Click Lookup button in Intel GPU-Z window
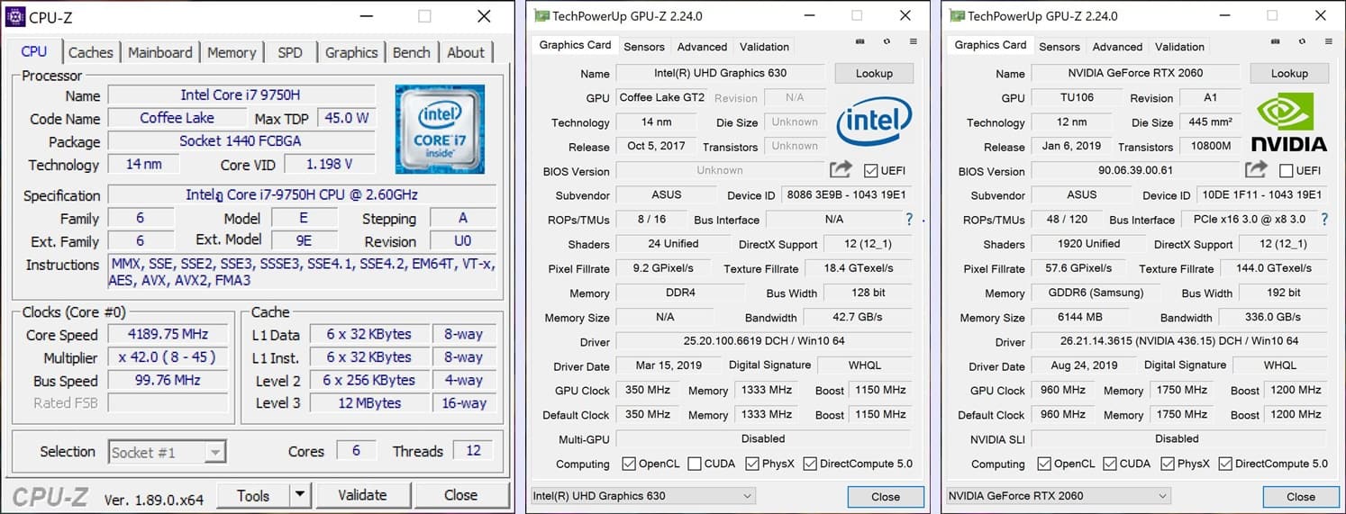1346x514 pixels. pyautogui.click(x=874, y=74)
